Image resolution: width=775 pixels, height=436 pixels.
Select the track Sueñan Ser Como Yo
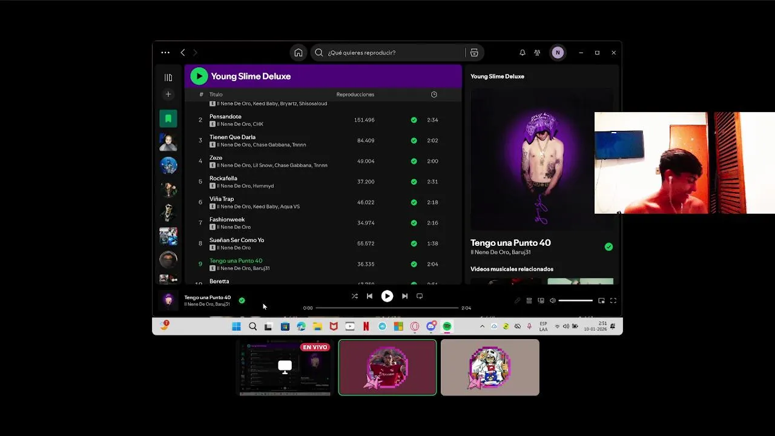(x=237, y=240)
